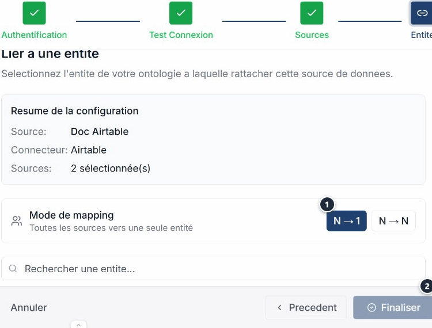This screenshot has height=328, width=432.
Task: Click the Authentification step checkmark icon
Action: 34,13
